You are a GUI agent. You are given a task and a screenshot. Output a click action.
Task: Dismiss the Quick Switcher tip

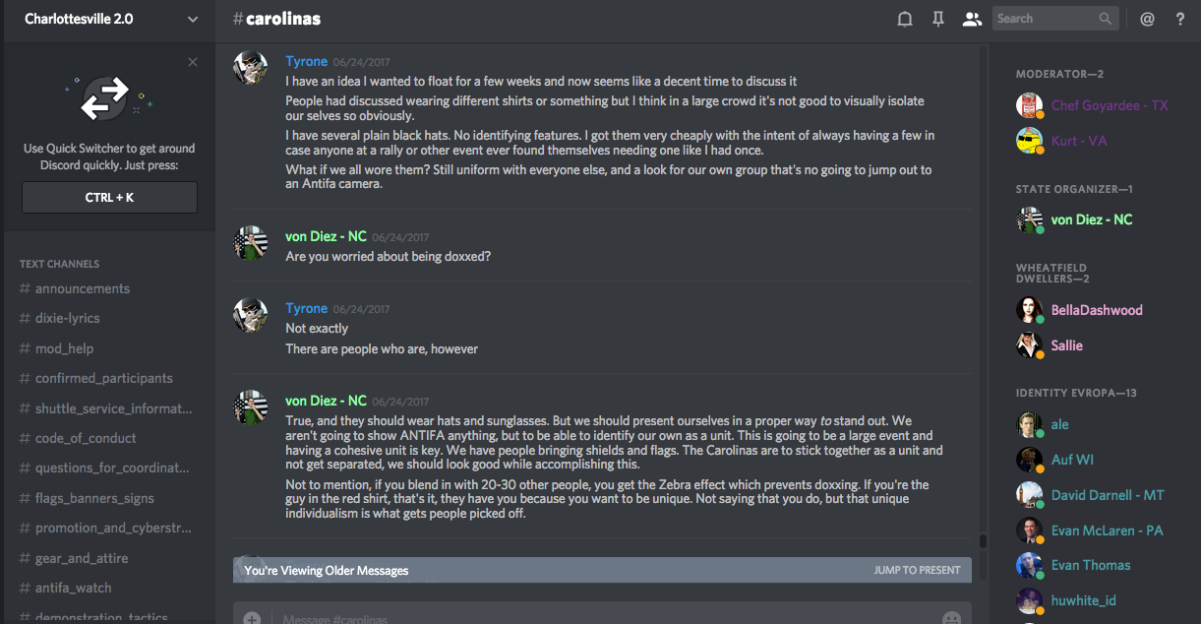click(193, 62)
